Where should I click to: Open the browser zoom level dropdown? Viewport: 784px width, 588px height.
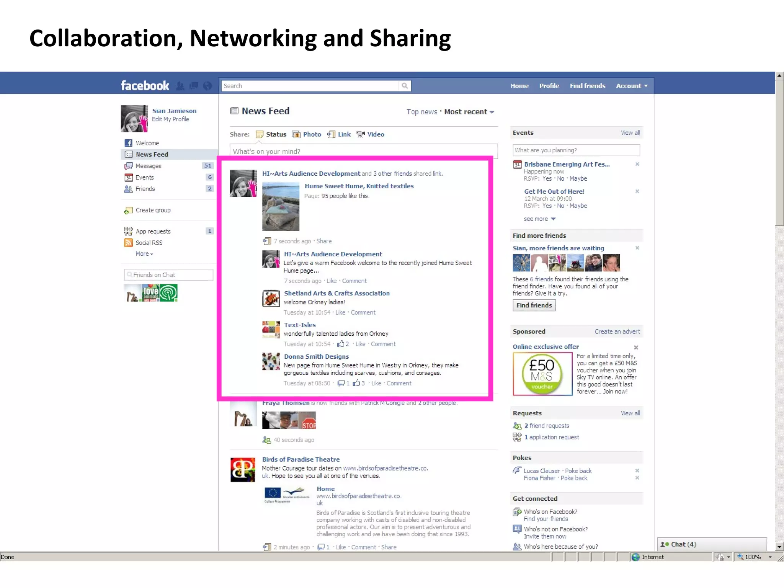[x=770, y=557]
